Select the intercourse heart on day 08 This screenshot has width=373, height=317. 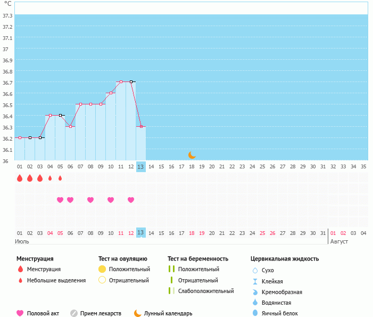pyautogui.click(x=90, y=200)
